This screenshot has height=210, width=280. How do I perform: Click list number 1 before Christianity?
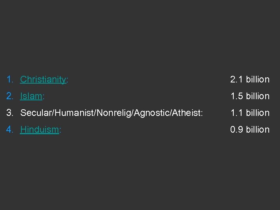[x=10, y=79]
